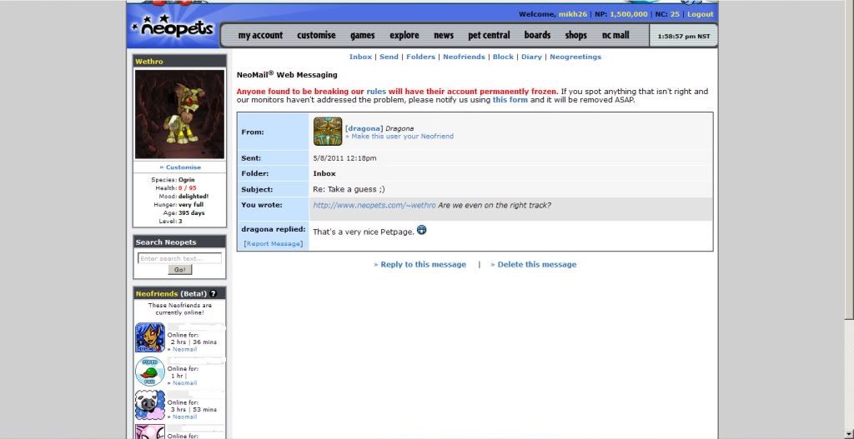
Task: Open the Neofriends link in NeoMail bar
Action: (464, 57)
